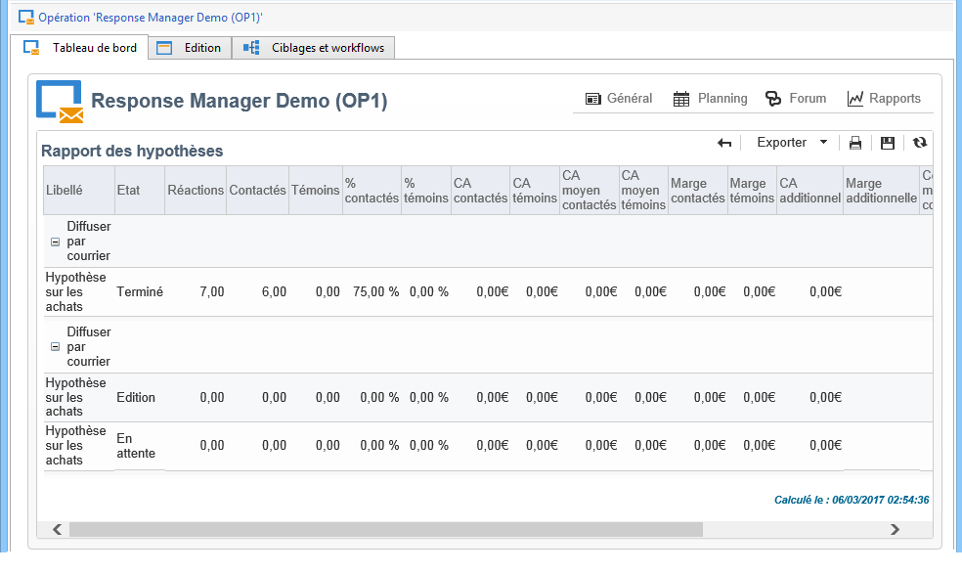Open the Forum discussion link

coord(796,98)
